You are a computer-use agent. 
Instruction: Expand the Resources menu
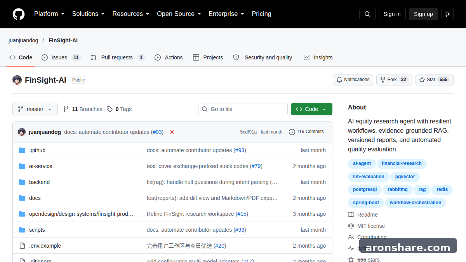pos(131,14)
